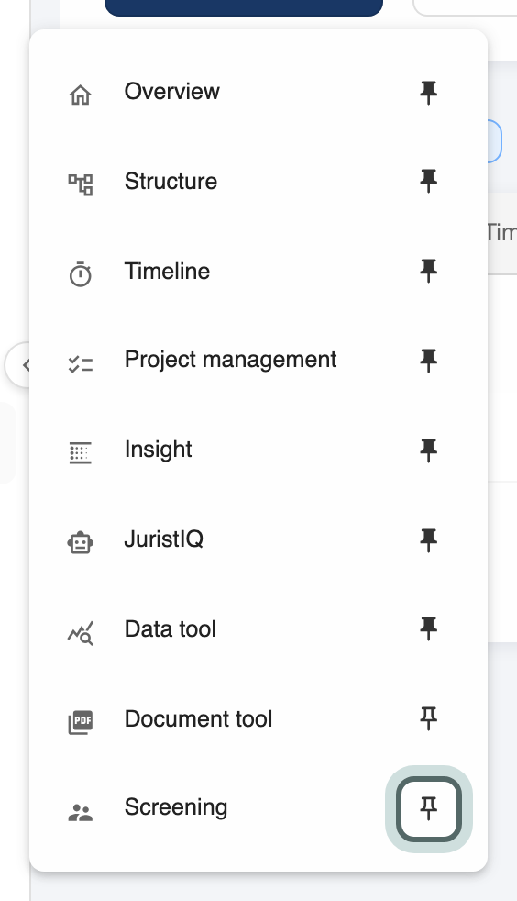Click the Document tool PDF icon
The image size is (517, 901).
81,722
